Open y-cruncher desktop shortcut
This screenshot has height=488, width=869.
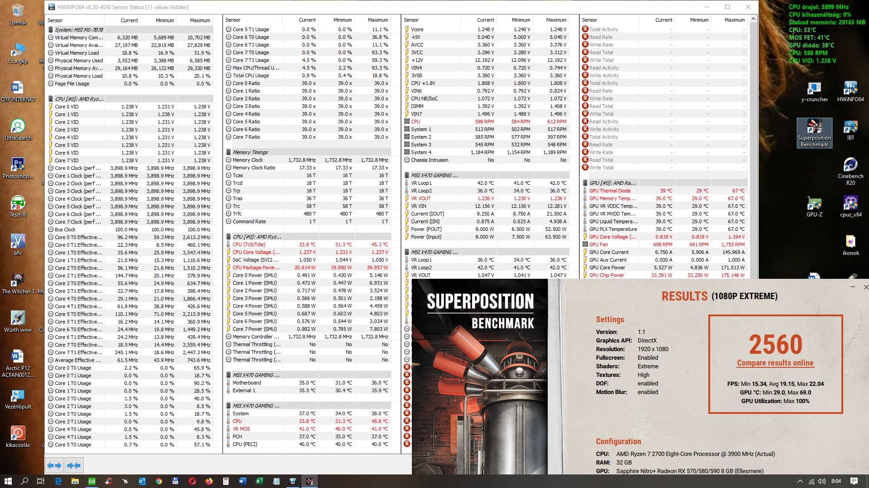click(x=814, y=92)
